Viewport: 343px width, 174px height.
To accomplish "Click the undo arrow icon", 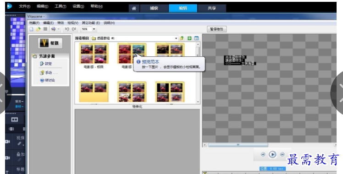I will [67, 29].
